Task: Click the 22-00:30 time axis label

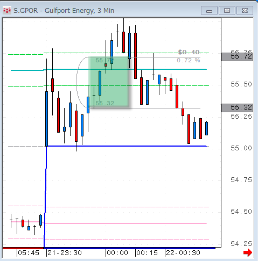Action: click(x=183, y=253)
